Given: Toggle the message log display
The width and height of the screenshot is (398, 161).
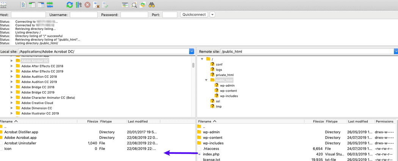Looking at the screenshot, I should click(24, 5).
